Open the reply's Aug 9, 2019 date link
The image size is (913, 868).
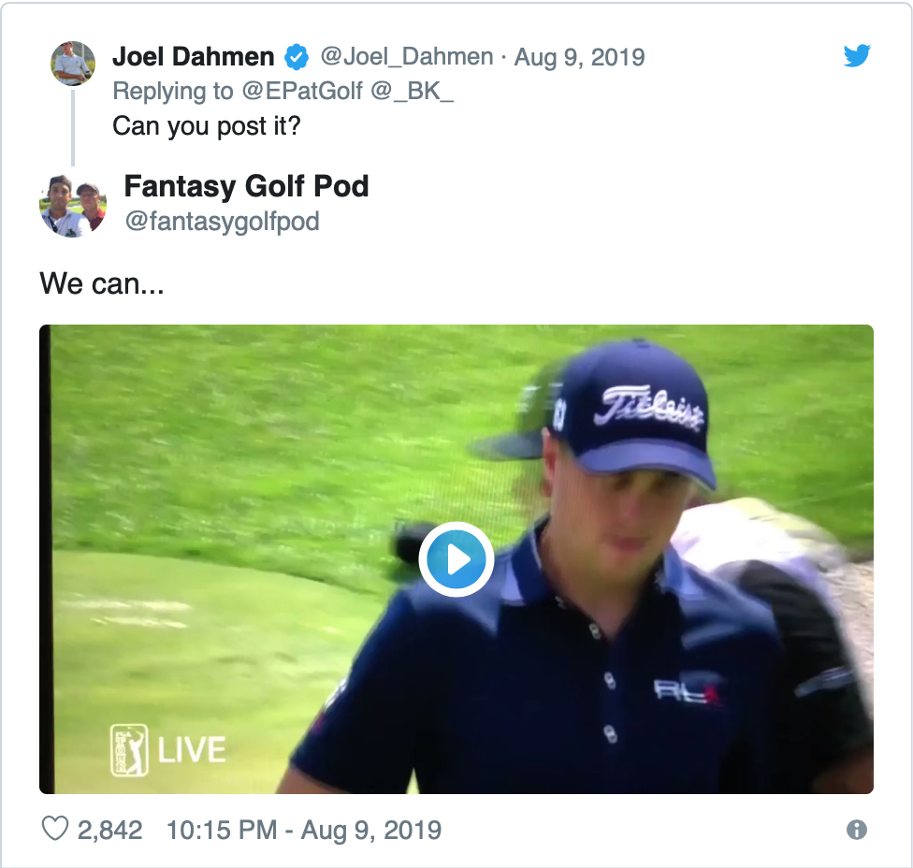(579, 57)
